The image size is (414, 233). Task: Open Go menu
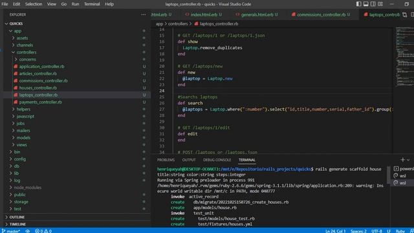64,4
